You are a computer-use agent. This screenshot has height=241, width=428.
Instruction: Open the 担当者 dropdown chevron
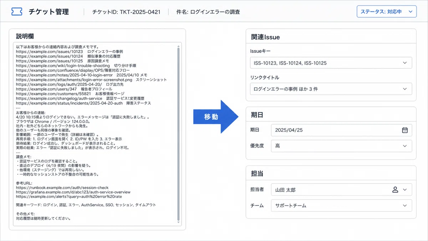405,190
